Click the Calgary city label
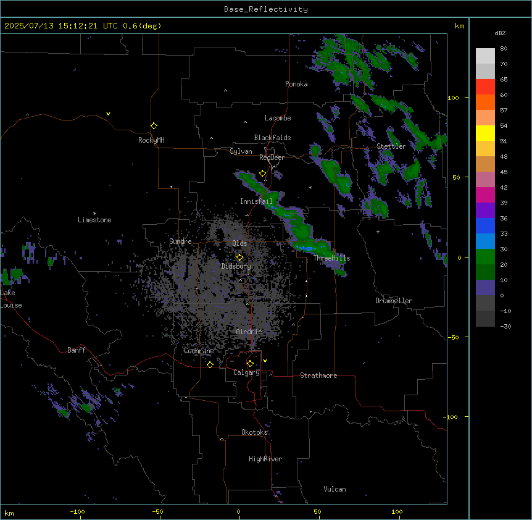Image resolution: width=532 pixels, height=520 pixels. click(x=247, y=372)
